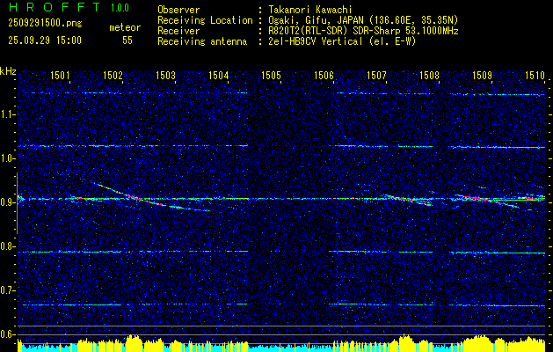Click the 1509 time marker
The width and height of the screenshot is (553, 352).
(482, 75)
